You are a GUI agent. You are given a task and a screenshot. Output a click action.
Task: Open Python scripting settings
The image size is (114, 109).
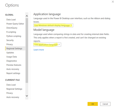[x=14, y=36]
